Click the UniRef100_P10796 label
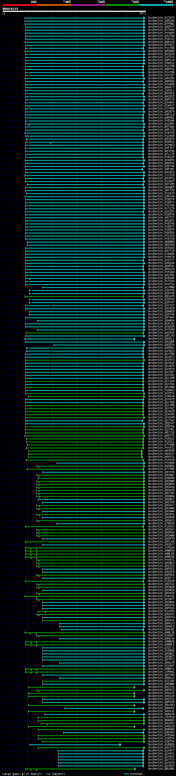The width and height of the screenshot is (176, 776). click(161, 48)
